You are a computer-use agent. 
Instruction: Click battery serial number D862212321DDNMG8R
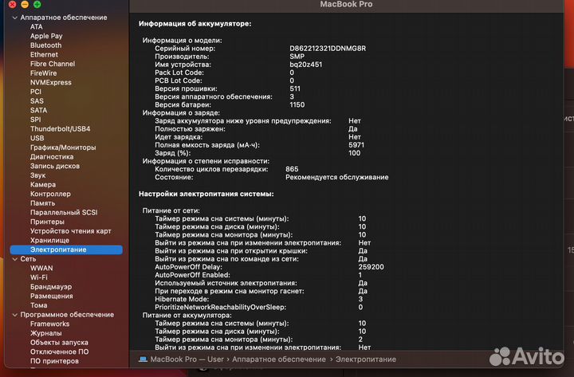point(328,49)
